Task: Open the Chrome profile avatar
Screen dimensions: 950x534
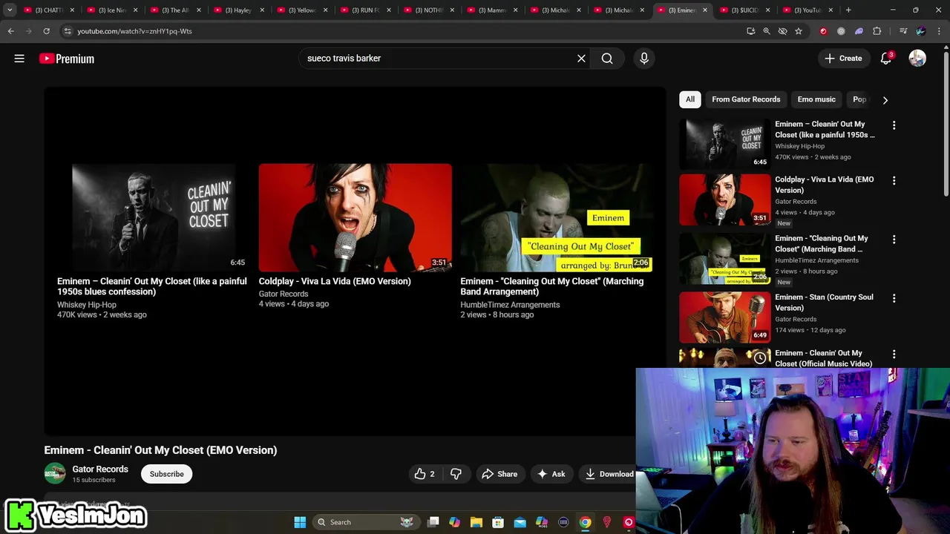Action: click(x=921, y=31)
